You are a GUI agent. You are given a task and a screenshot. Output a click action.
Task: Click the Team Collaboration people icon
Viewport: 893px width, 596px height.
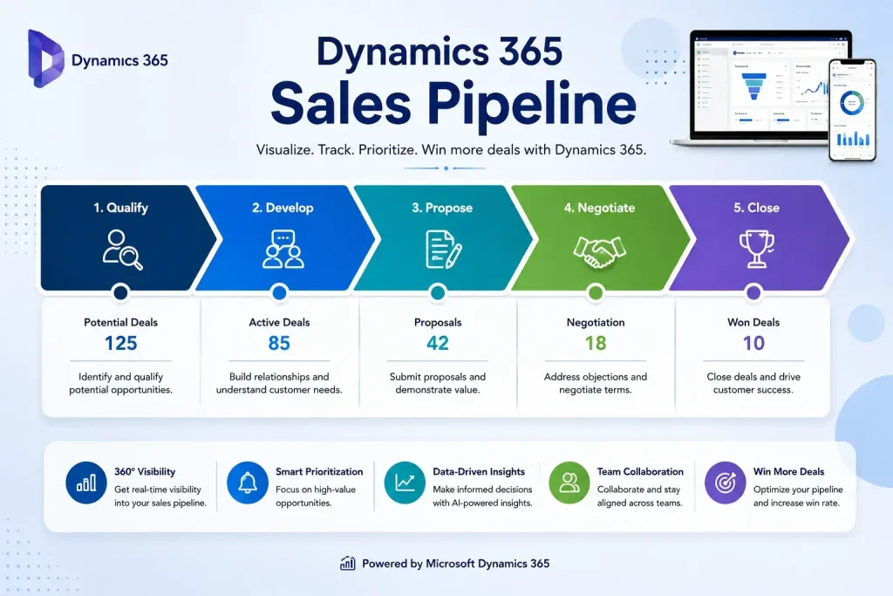[x=569, y=483]
